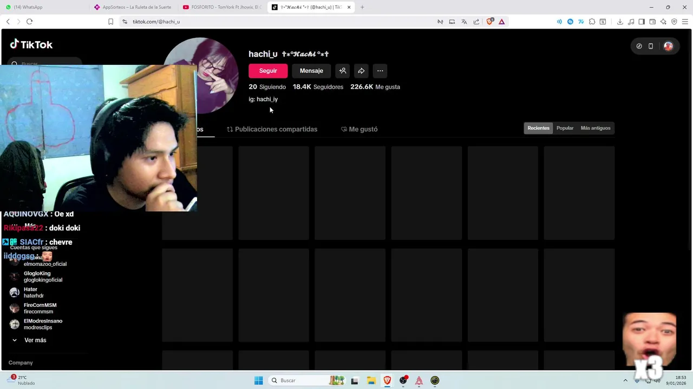693x389 pixels.
Task: Expand the Ver más accounts list
Action: (x=30, y=340)
